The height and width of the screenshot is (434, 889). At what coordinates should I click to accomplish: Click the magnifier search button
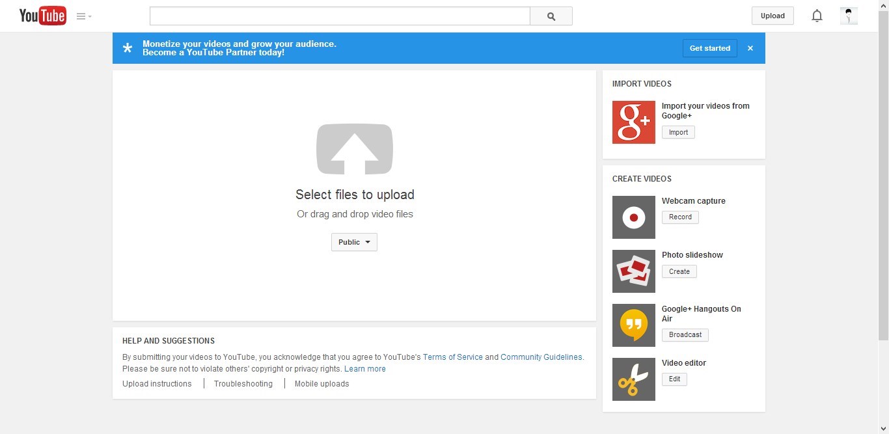pos(551,16)
